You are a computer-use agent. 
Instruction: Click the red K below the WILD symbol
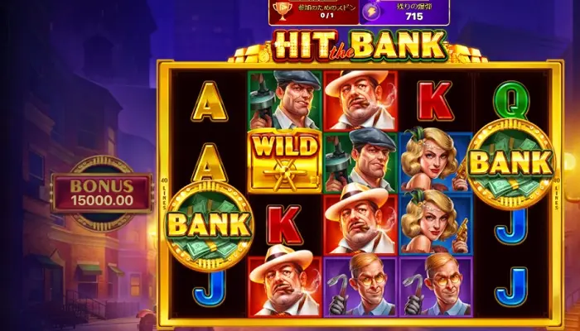(x=285, y=225)
